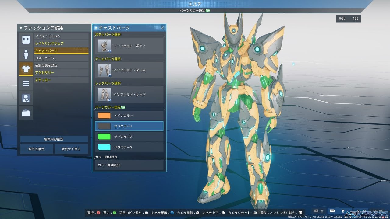Click the アームパーツ選択 section heading
This screenshot has width=390, height=219.
pyautogui.click(x=108, y=59)
